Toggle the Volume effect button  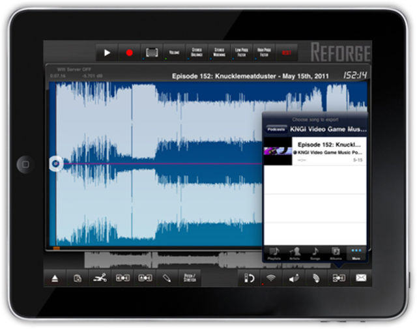[x=174, y=53]
